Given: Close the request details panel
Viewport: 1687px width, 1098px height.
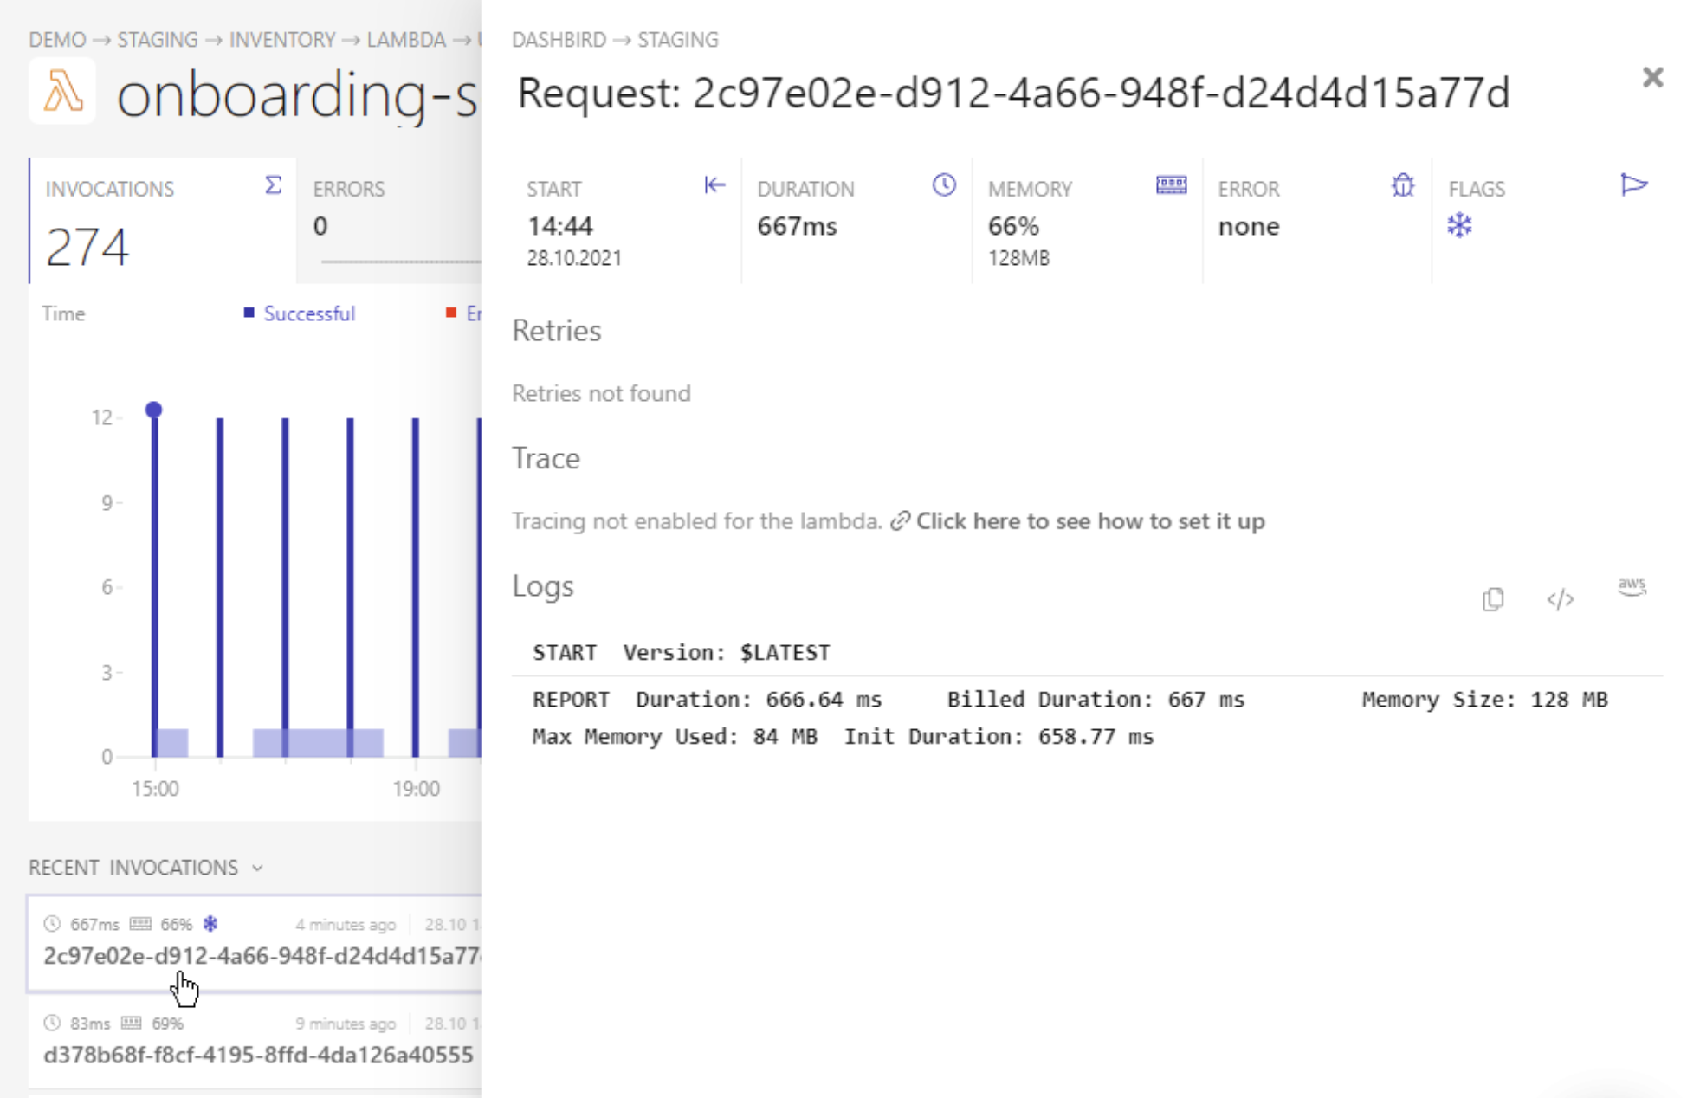Looking at the screenshot, I should pyautogui.click(x=1652, y=77).
